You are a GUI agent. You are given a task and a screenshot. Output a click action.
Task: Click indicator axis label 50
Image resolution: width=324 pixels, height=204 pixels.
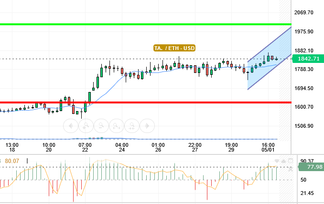click(303, 180)
